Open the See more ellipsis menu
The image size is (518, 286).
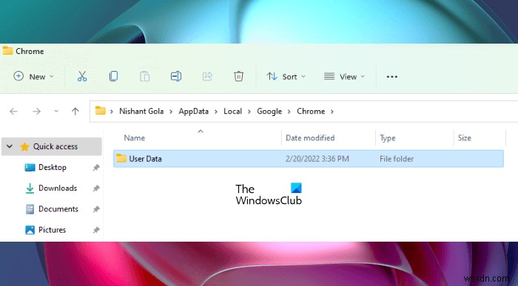tap(391, 77)
